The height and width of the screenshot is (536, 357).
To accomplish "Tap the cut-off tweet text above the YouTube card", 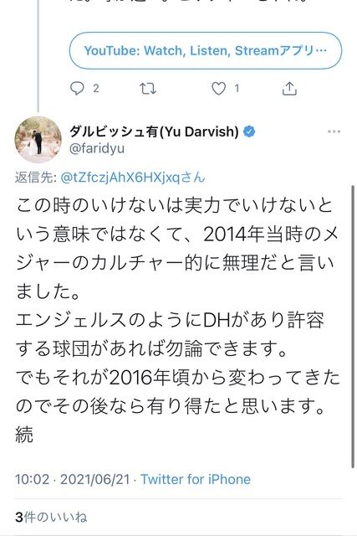I will [x=188, y=2].
